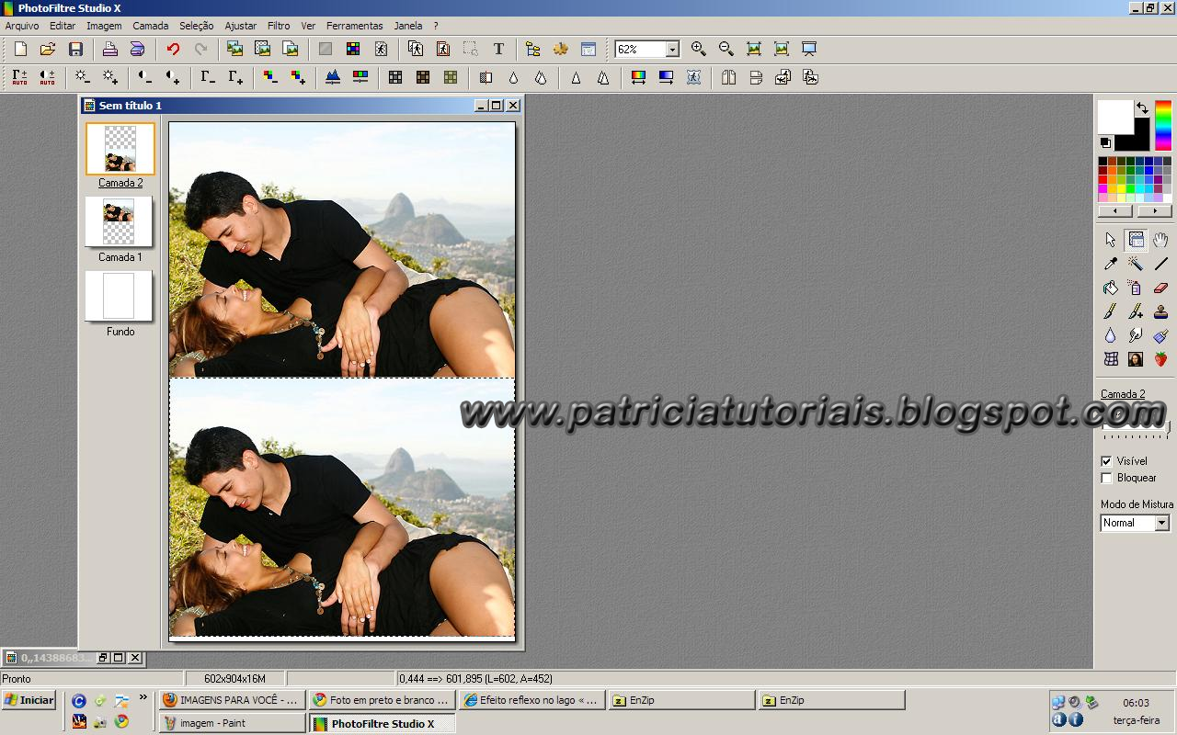The height and width of the screenshot is (735, 1177).
Task: Disable the Visível checkbox
Action: point(1107,460)
